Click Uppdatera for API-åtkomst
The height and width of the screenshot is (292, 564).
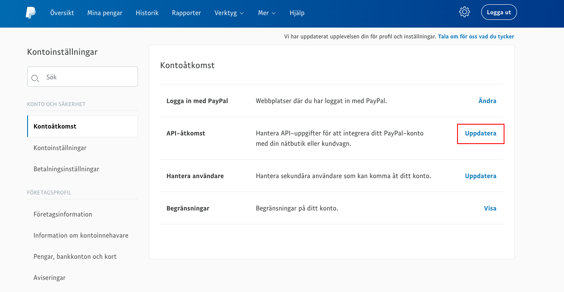click(x=480, y=133)
